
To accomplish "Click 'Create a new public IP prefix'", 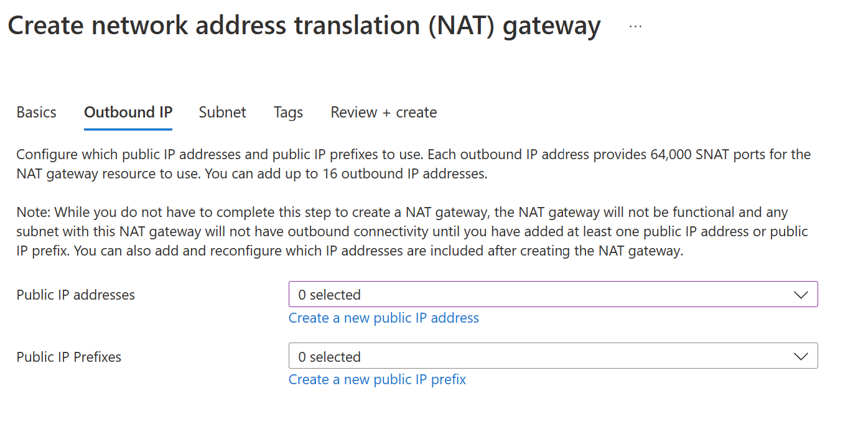I will 377,379.
